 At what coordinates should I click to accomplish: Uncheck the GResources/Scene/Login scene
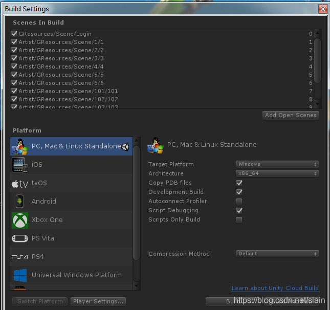click(x=14, y=33)
